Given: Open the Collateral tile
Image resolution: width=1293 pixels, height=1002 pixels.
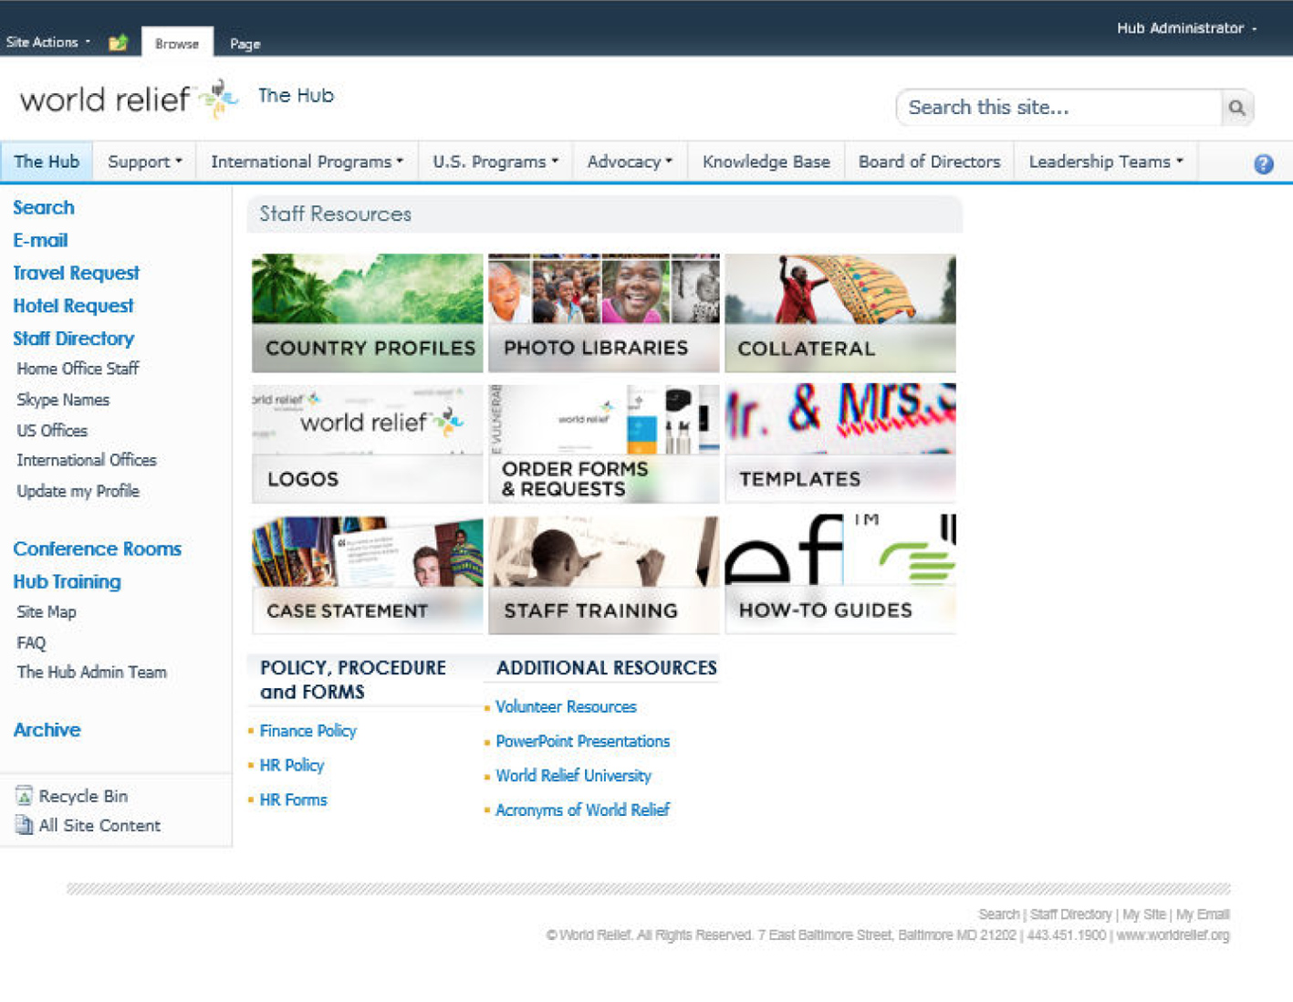Looking at the screenshot, I should tap(840, 313).
